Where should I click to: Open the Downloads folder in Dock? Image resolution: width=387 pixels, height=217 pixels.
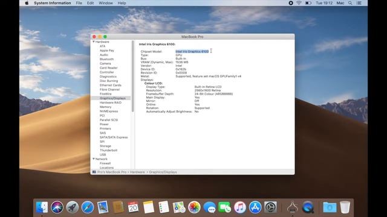pos(330,207)
